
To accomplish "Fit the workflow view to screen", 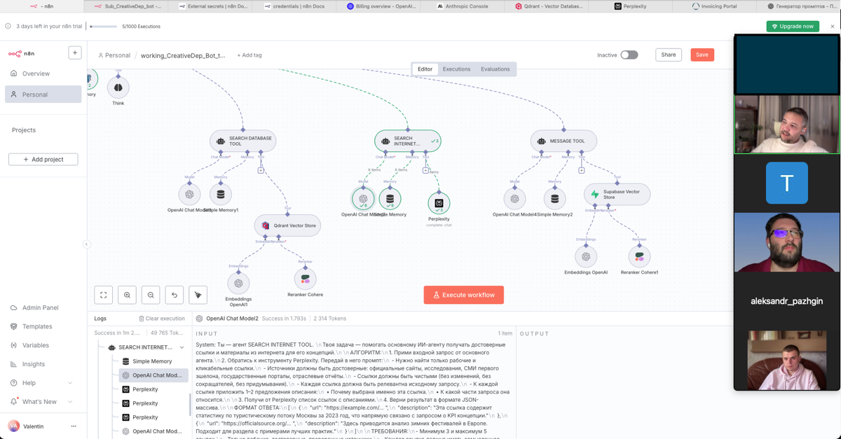I will point(104,295).
